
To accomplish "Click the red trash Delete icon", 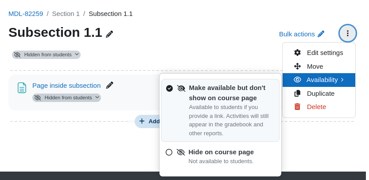I will (298, 107).
